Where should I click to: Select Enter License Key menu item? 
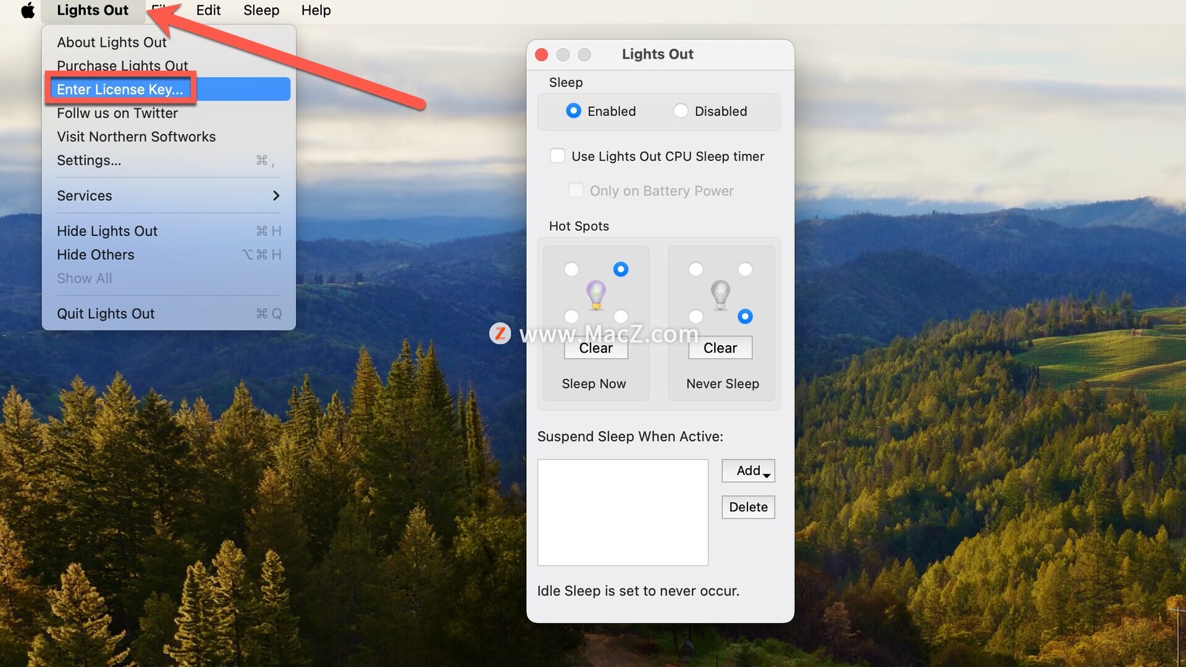point(168,89)
